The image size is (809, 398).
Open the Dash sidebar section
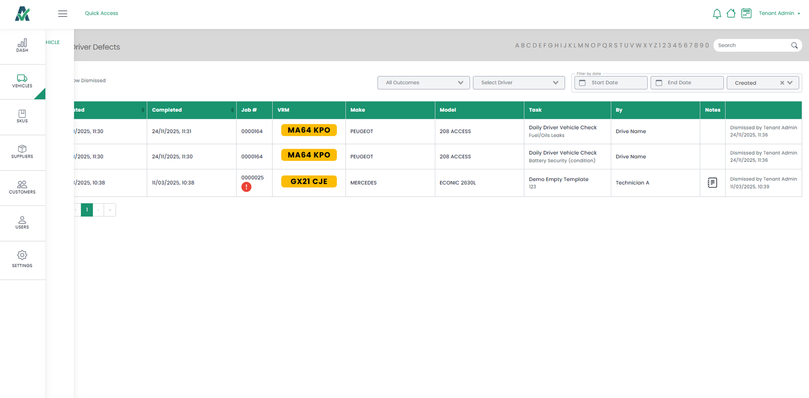pos(22,46)
